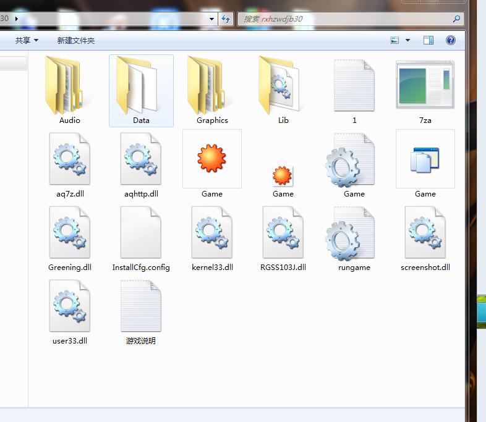Select the RGSS103J.dll file
This screenshot has height=422, width=486.
[283, 238]
